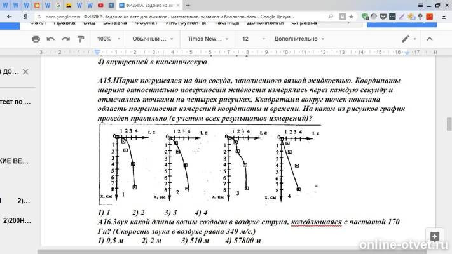Jump to outline item 'тест по …'
452x254 pixels.
15,102
